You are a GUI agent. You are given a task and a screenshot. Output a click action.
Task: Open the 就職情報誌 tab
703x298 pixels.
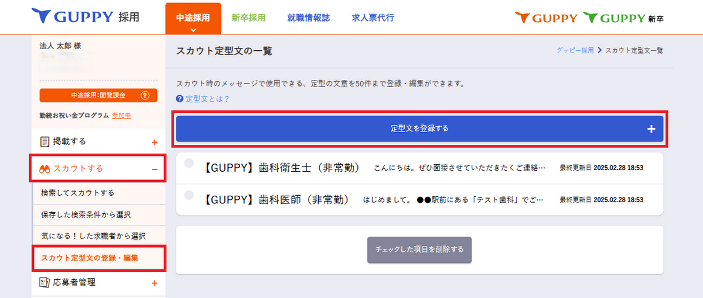(x=308, y=18)
